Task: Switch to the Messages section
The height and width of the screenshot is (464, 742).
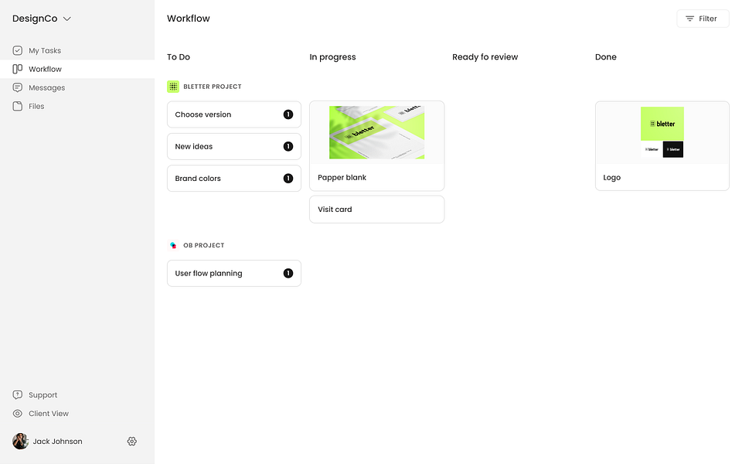Action: click(x=46, y=87)
